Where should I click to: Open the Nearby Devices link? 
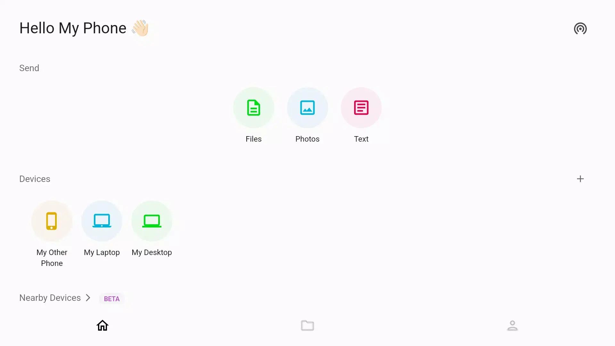coord(49,298)
